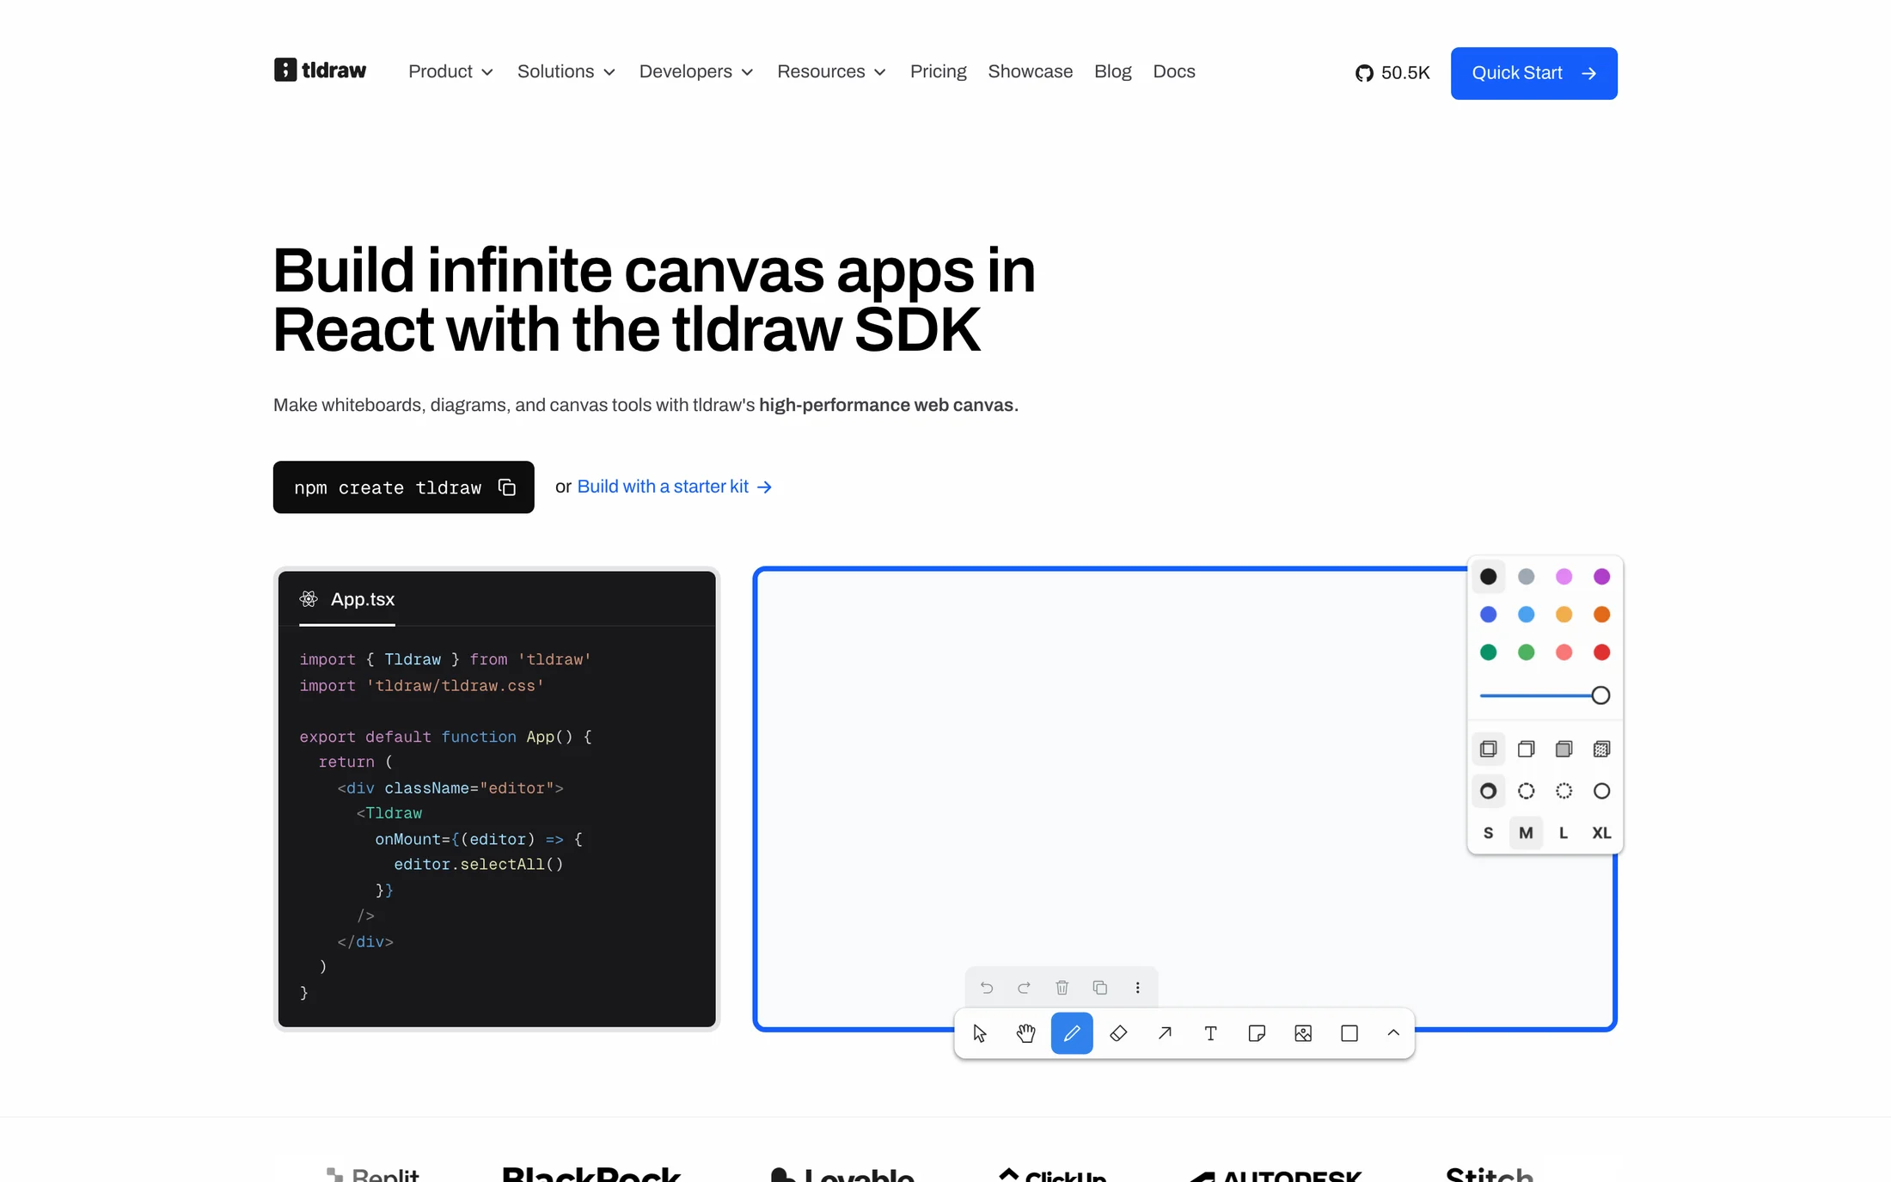1891x1182 pixels.
Task: Click the redo arrow in canvas
Action: click(1024, 988)
